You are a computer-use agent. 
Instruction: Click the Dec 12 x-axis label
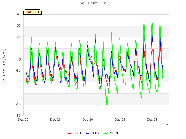click(x=23, y=120)
